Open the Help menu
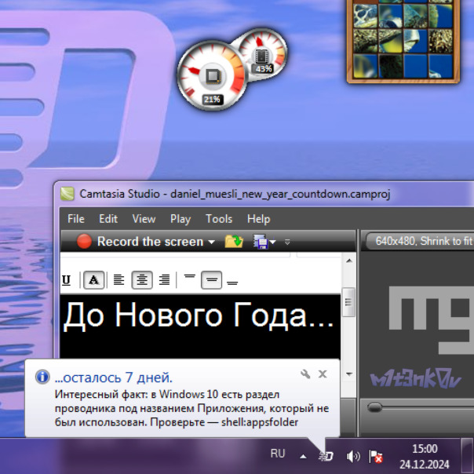Screen dimensions: 474x474 [258, 219]
